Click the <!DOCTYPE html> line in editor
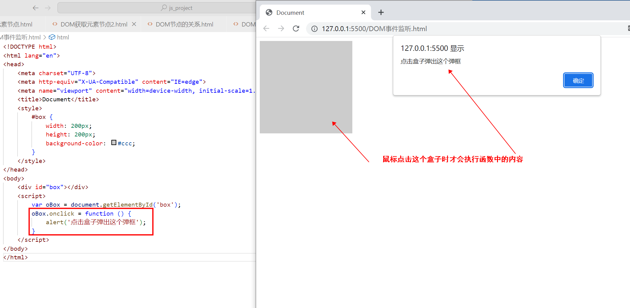Screen dimensions: 630x308 click(x=30, y=47)
